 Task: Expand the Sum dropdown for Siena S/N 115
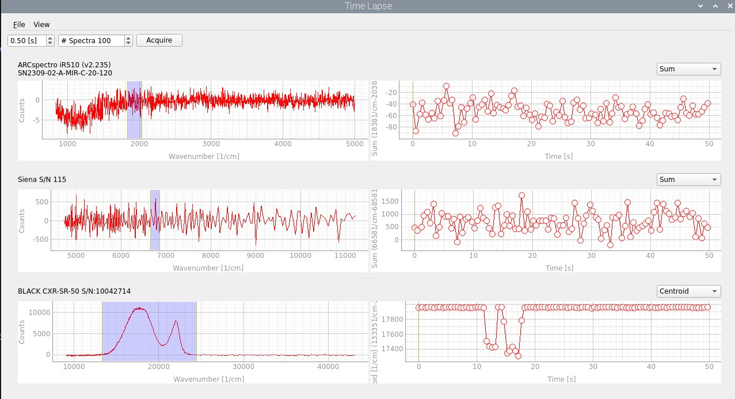[x=688, y=179]
